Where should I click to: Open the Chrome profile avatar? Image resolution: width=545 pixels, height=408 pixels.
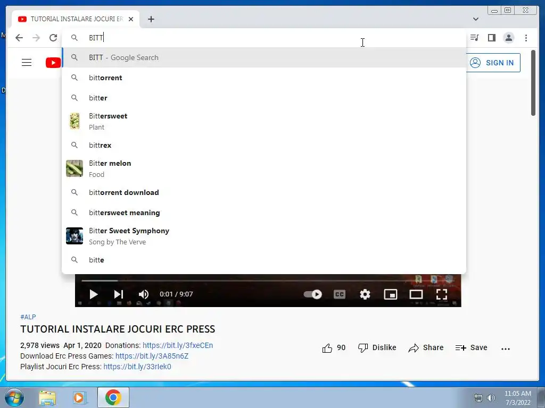(x=508, y=38)
